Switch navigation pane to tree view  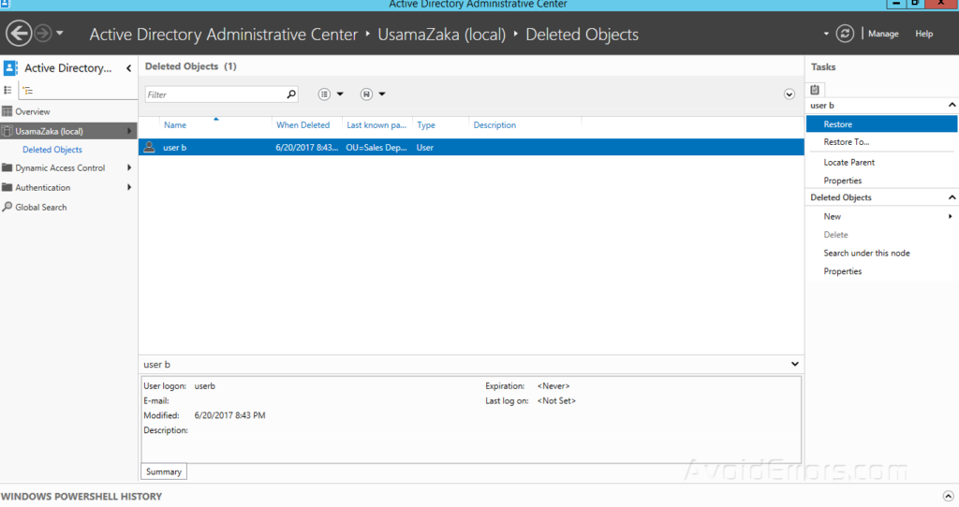click(x=28, y=91)
